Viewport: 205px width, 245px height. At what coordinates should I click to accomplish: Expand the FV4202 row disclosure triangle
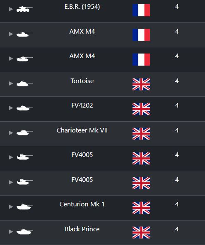pyautogui.click(x=11, y=108)
